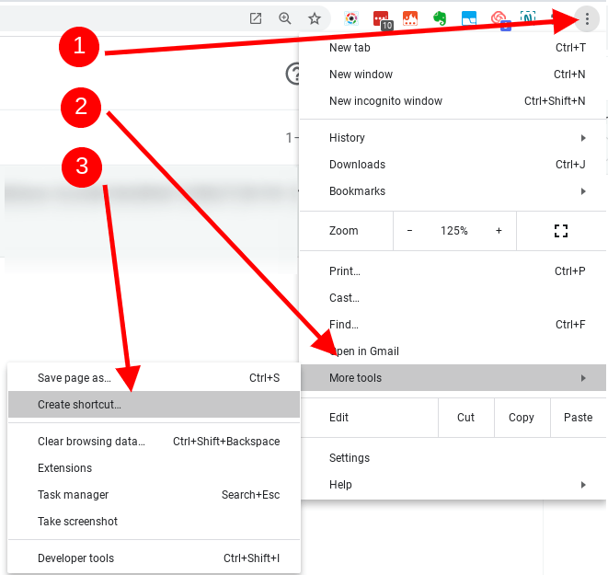Open Downloads from the menu
Image resolution: width=608 pixels, height=575 pixels.
[x=453, y=165]
